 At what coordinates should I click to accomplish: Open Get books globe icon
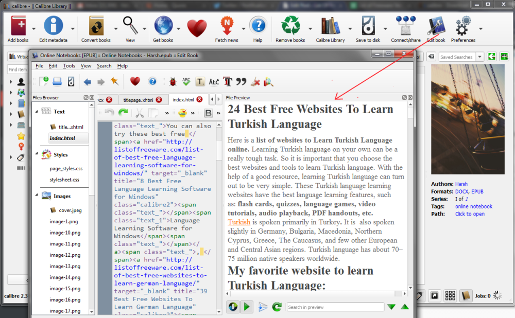pyautogui.click(x=163, y=26)
